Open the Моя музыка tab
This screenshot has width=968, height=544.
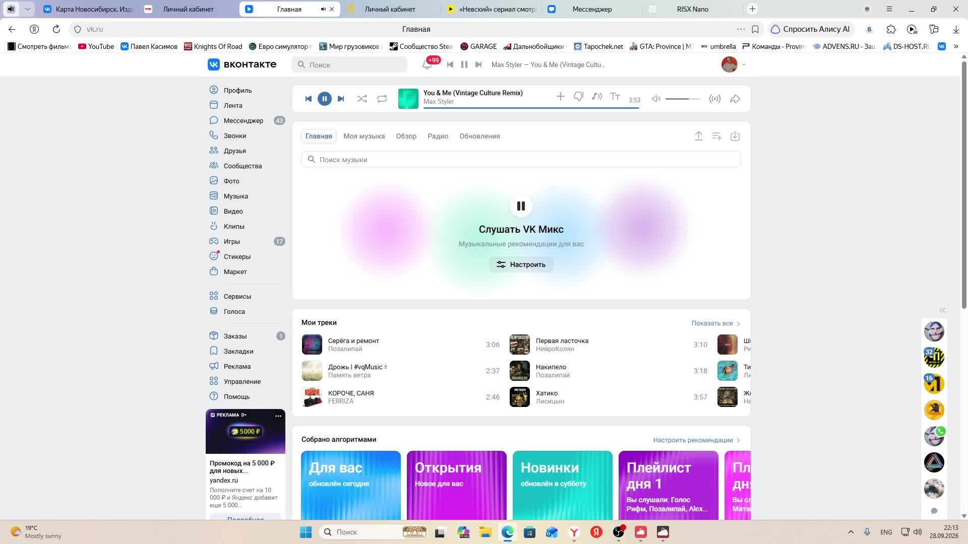click(x=364, y=136)
